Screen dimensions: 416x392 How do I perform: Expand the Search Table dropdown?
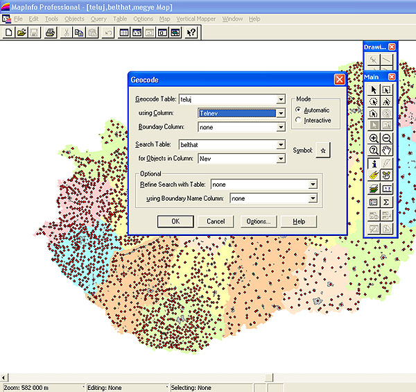(x=280, y=144)
